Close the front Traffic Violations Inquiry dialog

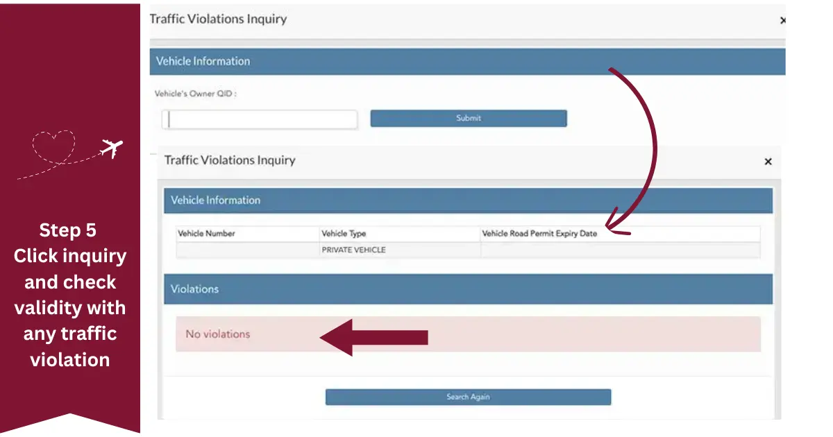point(768,162)
